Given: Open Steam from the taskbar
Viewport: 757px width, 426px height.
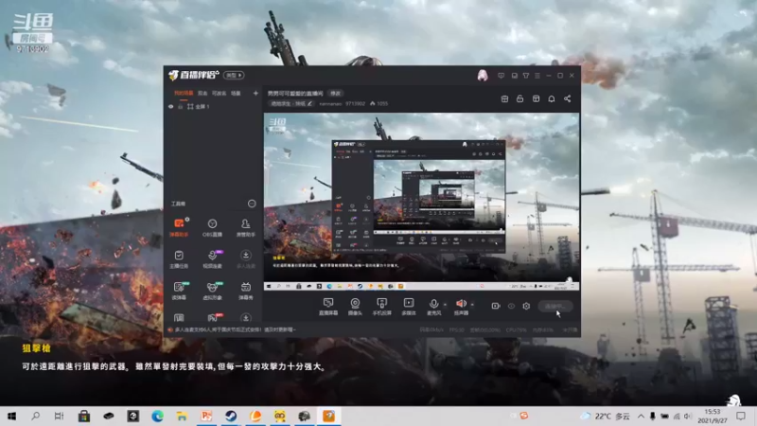Looking at the screenshot, I should [231, 416].
